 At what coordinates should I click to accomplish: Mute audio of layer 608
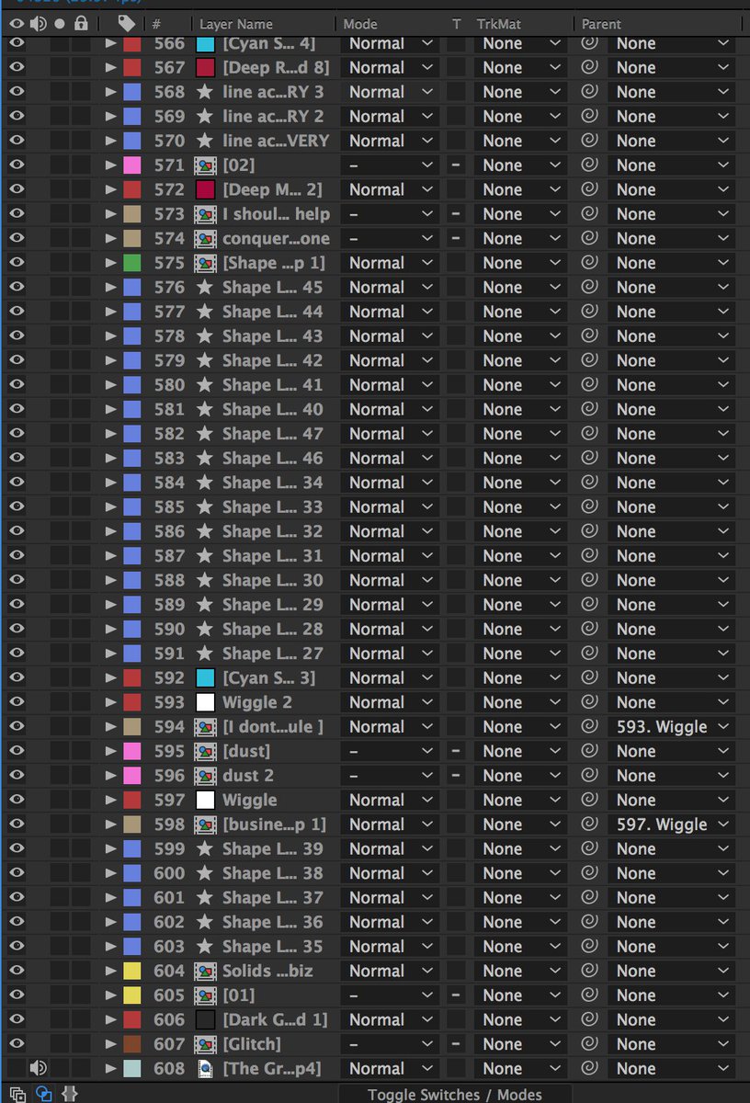38,1069
